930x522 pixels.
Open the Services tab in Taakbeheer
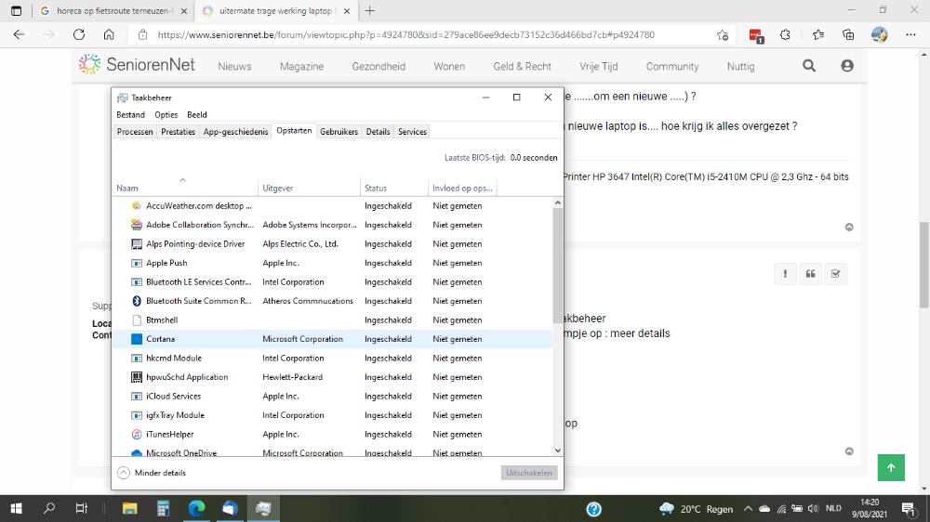(412, 132)
